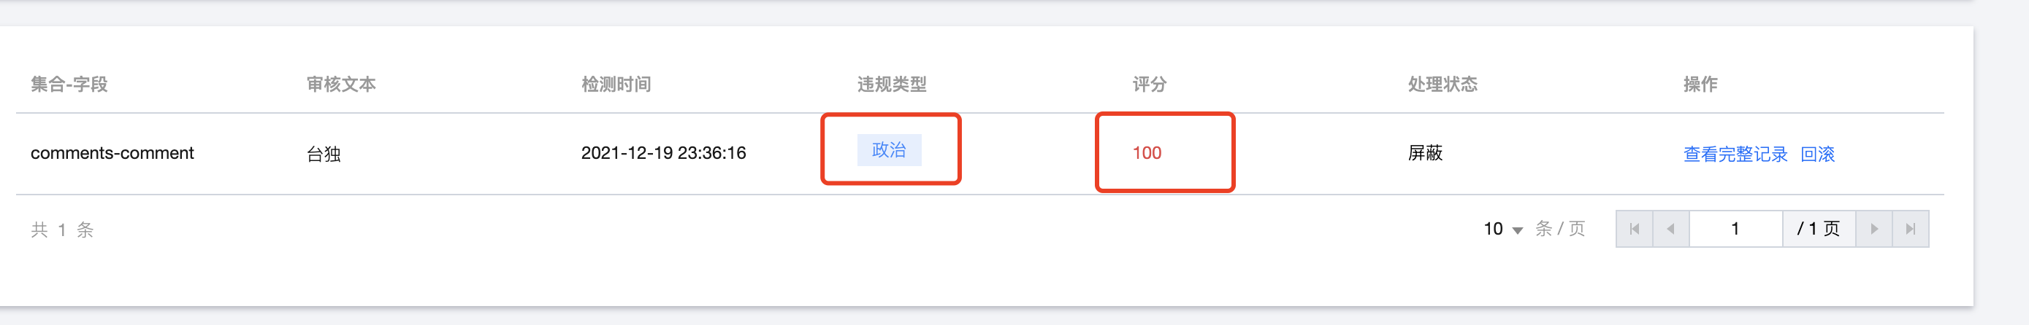Click the 处理状态 column header
Viewport: 2029px width, 325px height.
pos(1443,84)
